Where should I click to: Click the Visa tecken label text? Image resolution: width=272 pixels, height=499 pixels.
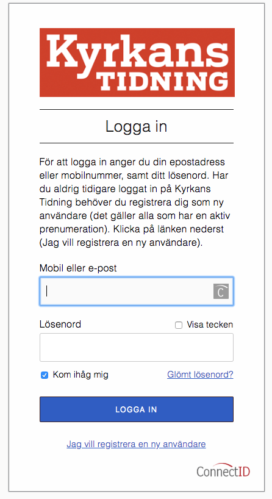click(210, 325)
